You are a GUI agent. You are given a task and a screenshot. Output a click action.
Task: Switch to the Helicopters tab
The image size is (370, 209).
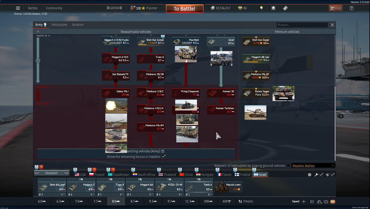pyautogui.click(x=59, y=25)
